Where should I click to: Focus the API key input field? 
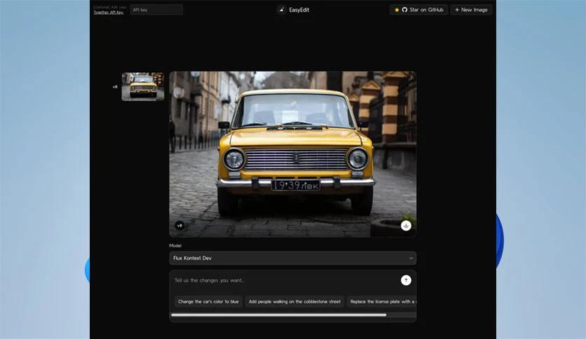coord(156,10)
